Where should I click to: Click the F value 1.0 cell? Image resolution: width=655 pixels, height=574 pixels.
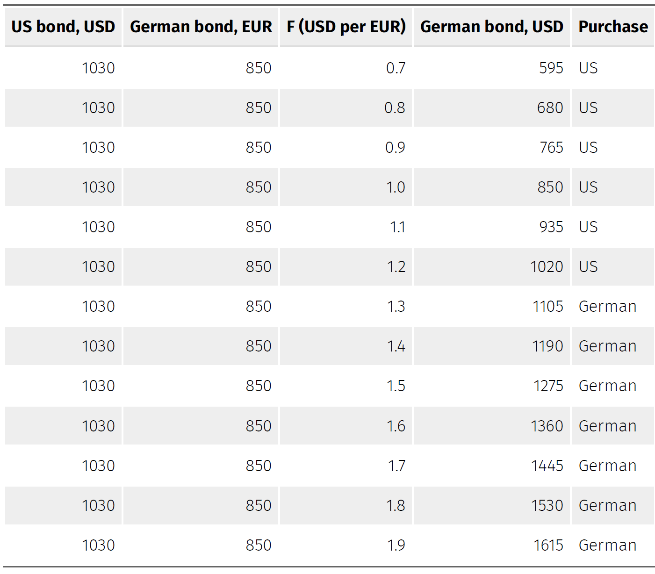396,187
